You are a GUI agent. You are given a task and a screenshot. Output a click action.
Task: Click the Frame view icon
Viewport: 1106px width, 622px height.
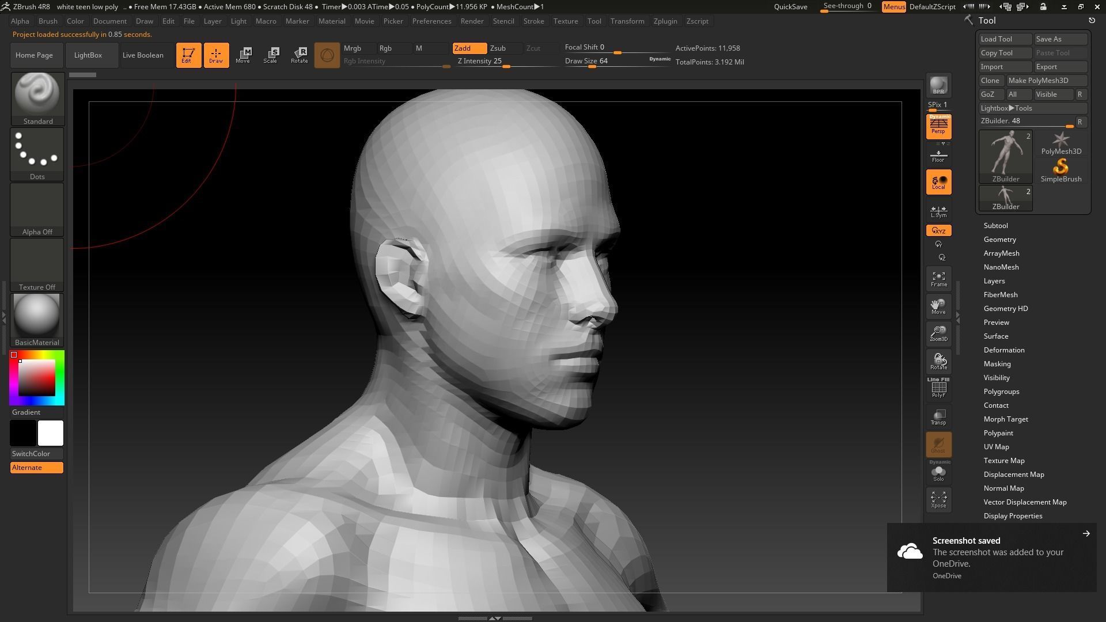[938, 279]
